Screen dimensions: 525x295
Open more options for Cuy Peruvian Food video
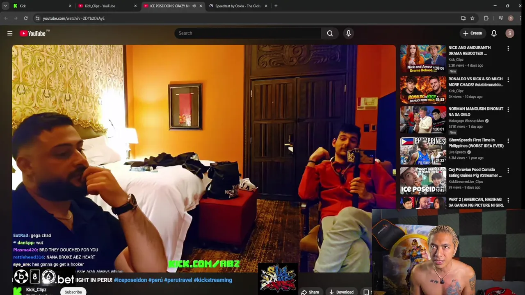point(508,170)
